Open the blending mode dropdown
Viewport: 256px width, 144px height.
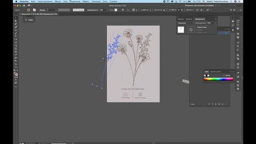point(186,23)
